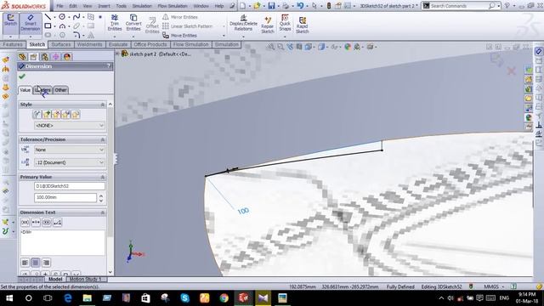Toggle right justify for dimension text
The image size is (544, 306).
pyautogui.click(x=46, y=263)
